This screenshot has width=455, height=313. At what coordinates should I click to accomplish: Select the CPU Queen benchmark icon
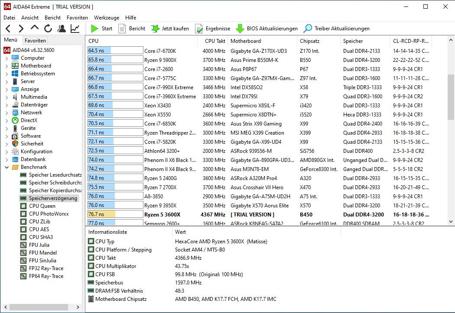pyautogui.click(x=23, y=206)
